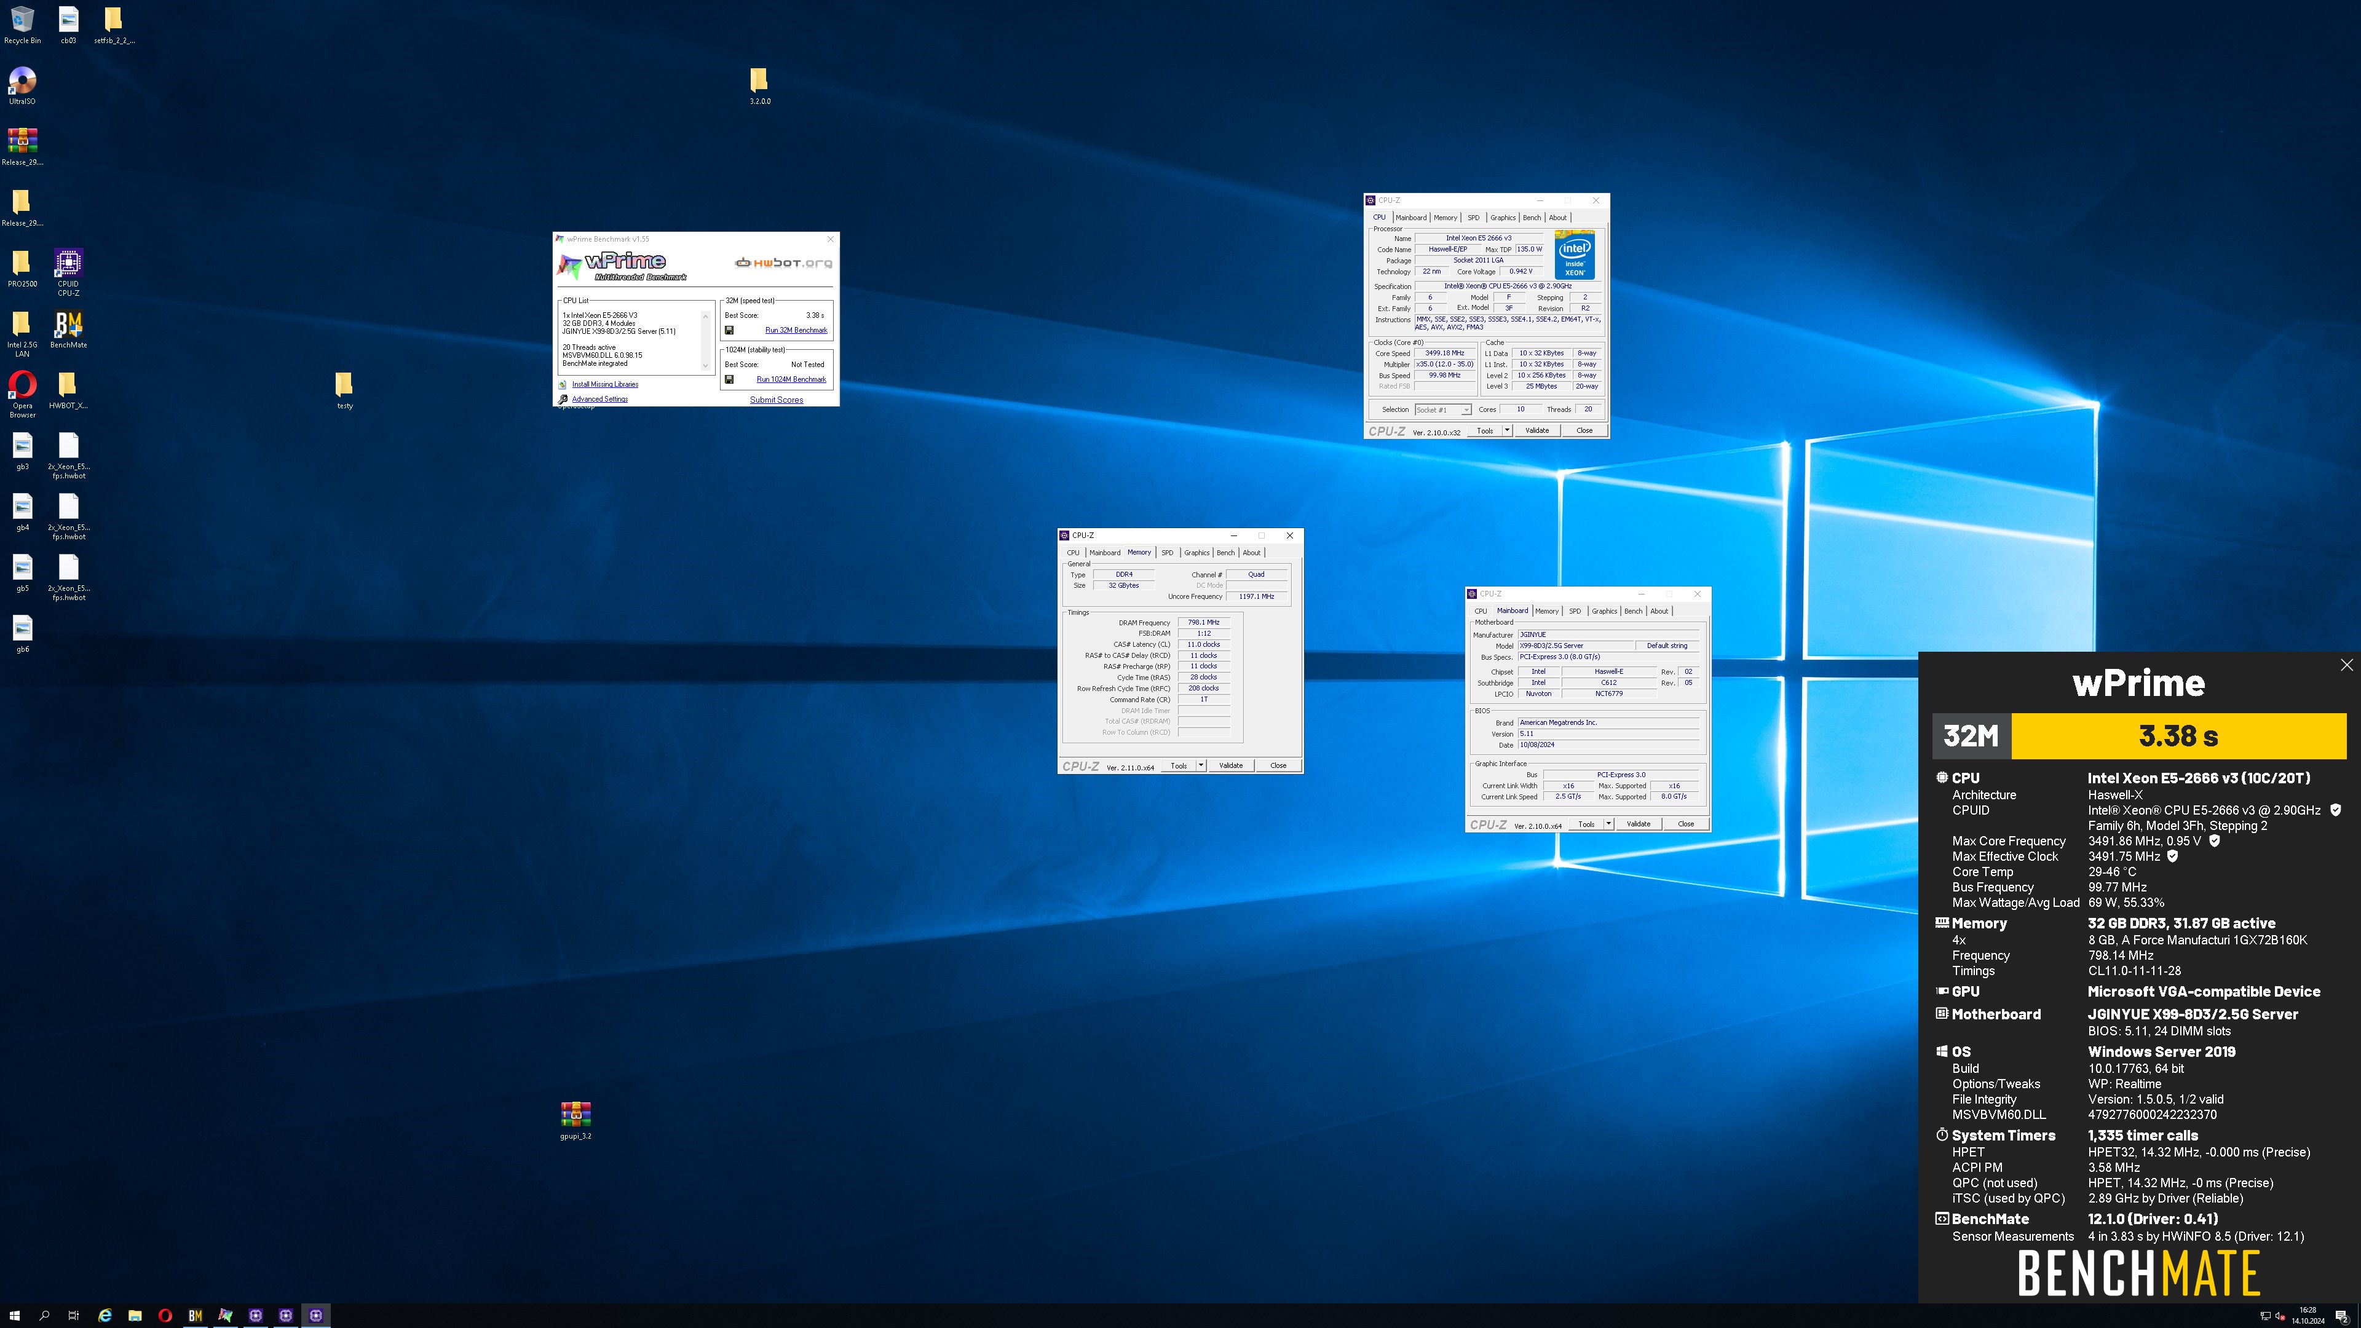Click the Install Missing Libraries icon in wPrime
The width and height of the screenshot is (2361, 1328).
click(563, 385)
